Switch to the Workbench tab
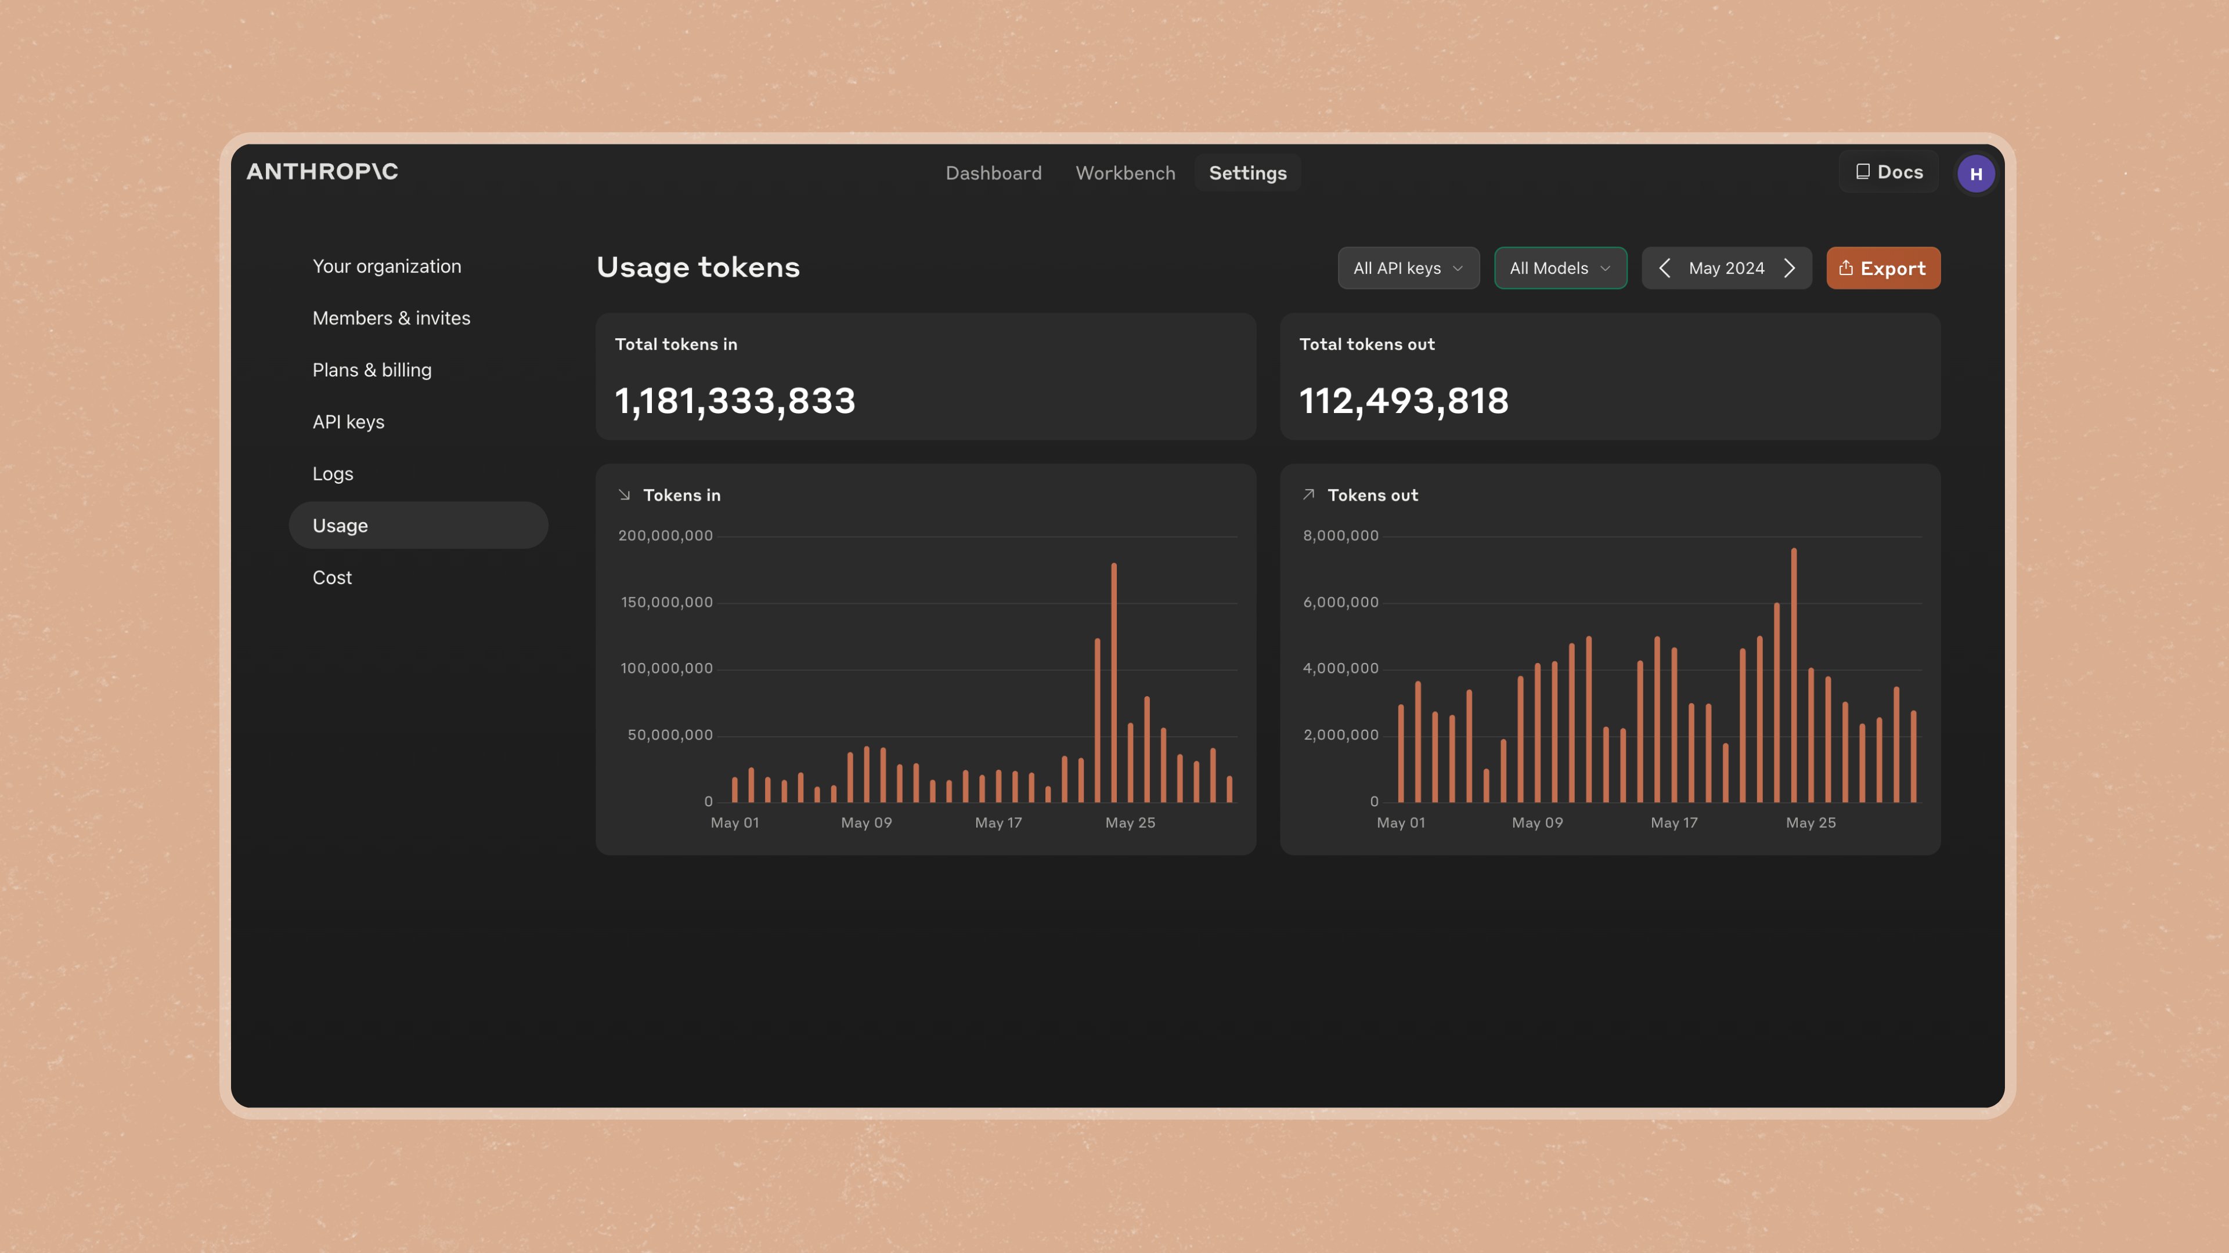2229x1253 pixels. [1125, 173]
